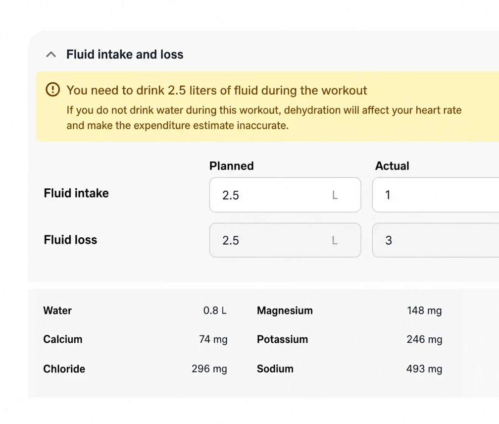Click the Fluid intake row label
This screenshot has height=424, width=499.
[x=76, y=193]
